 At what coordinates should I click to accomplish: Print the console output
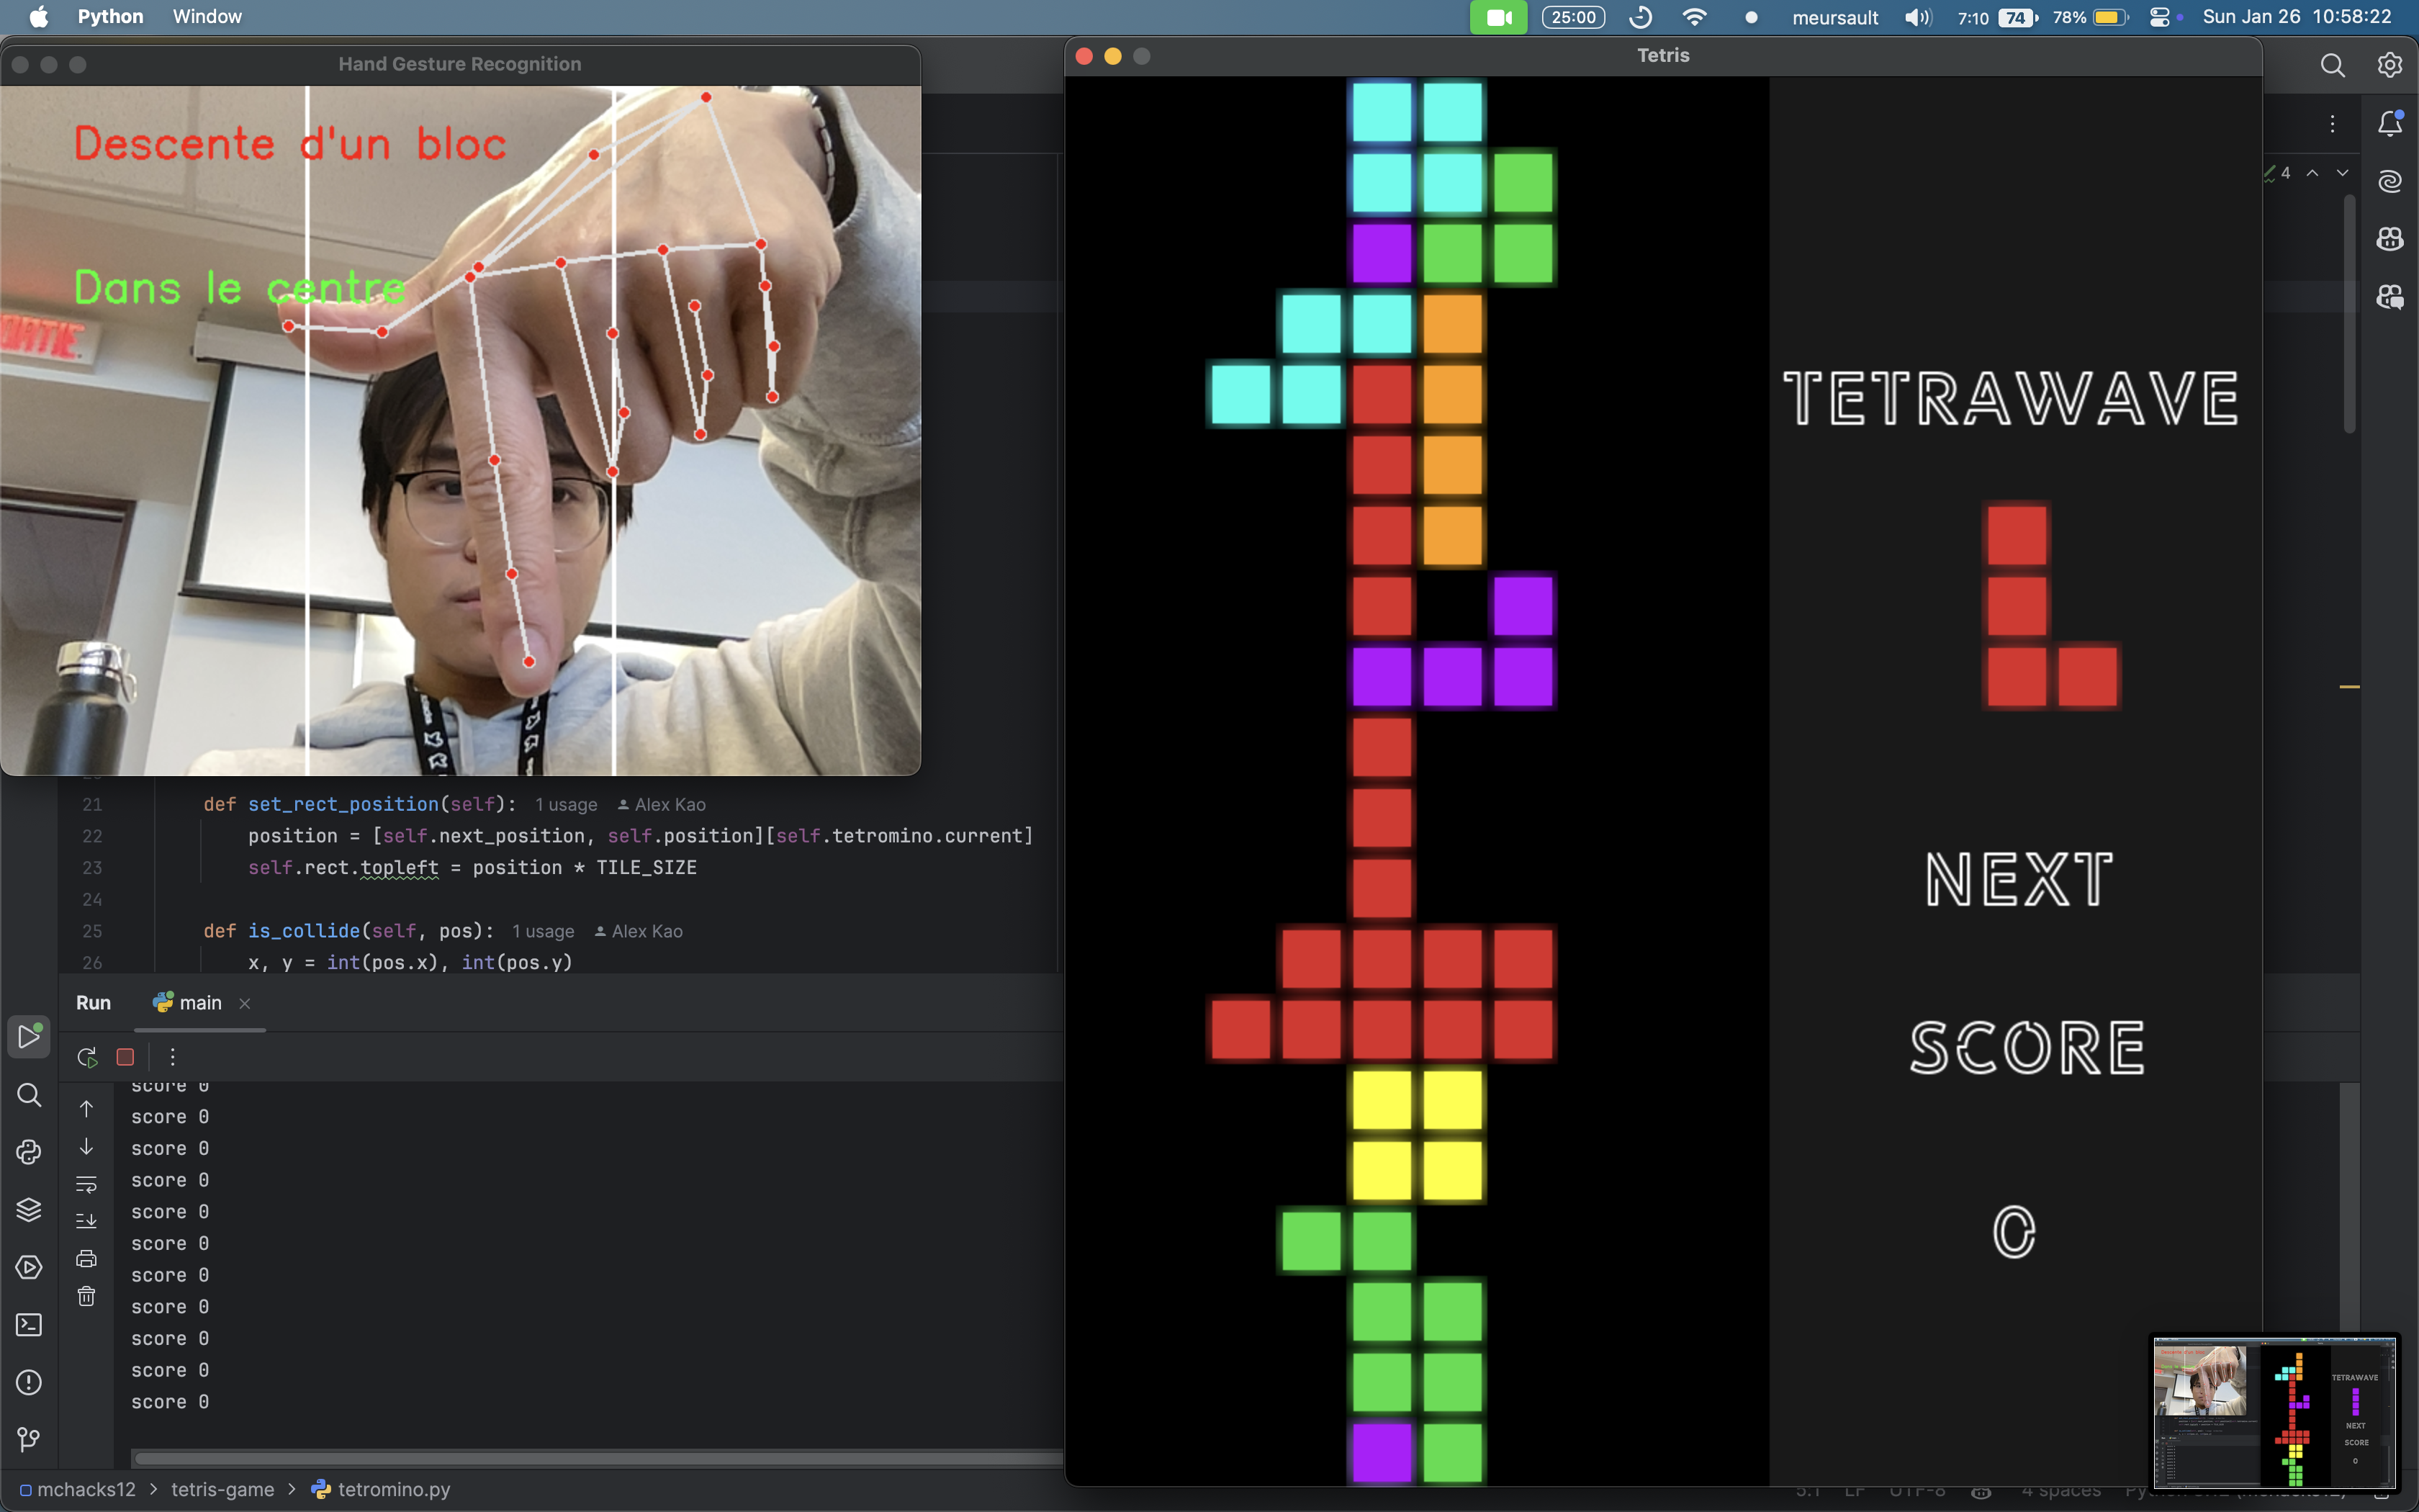(87, 1259)
